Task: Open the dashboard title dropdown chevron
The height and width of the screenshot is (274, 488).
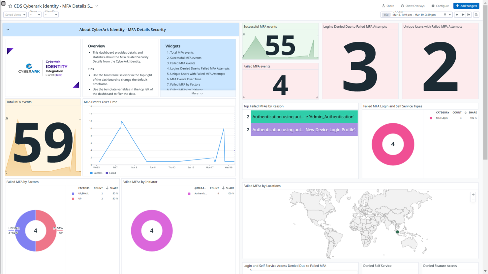Action: (x=97, y=6)
